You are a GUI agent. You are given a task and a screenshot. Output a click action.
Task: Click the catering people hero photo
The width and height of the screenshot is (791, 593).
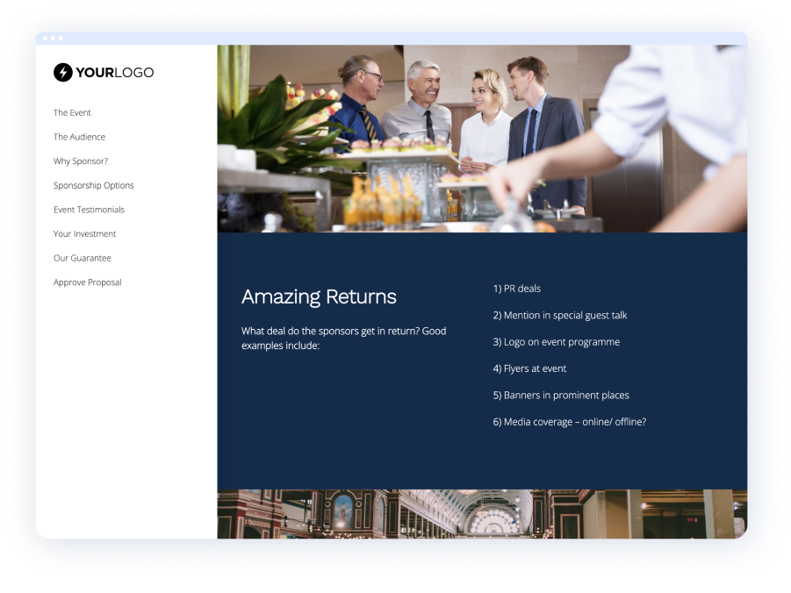pyautogui.click(x=482, y=139)
